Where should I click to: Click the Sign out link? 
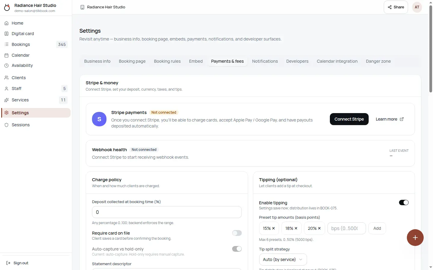pos(17,263)
